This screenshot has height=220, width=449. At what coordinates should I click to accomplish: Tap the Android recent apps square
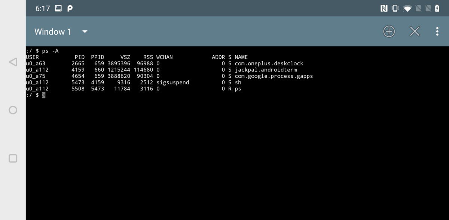click(x=13, y=158)
